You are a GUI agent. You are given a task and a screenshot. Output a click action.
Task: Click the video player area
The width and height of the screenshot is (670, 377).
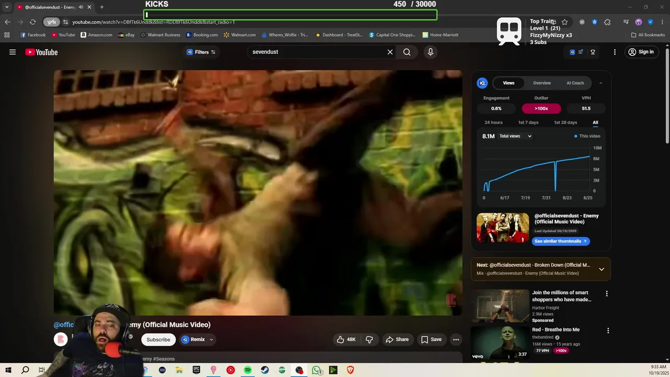tap(258, 193)
